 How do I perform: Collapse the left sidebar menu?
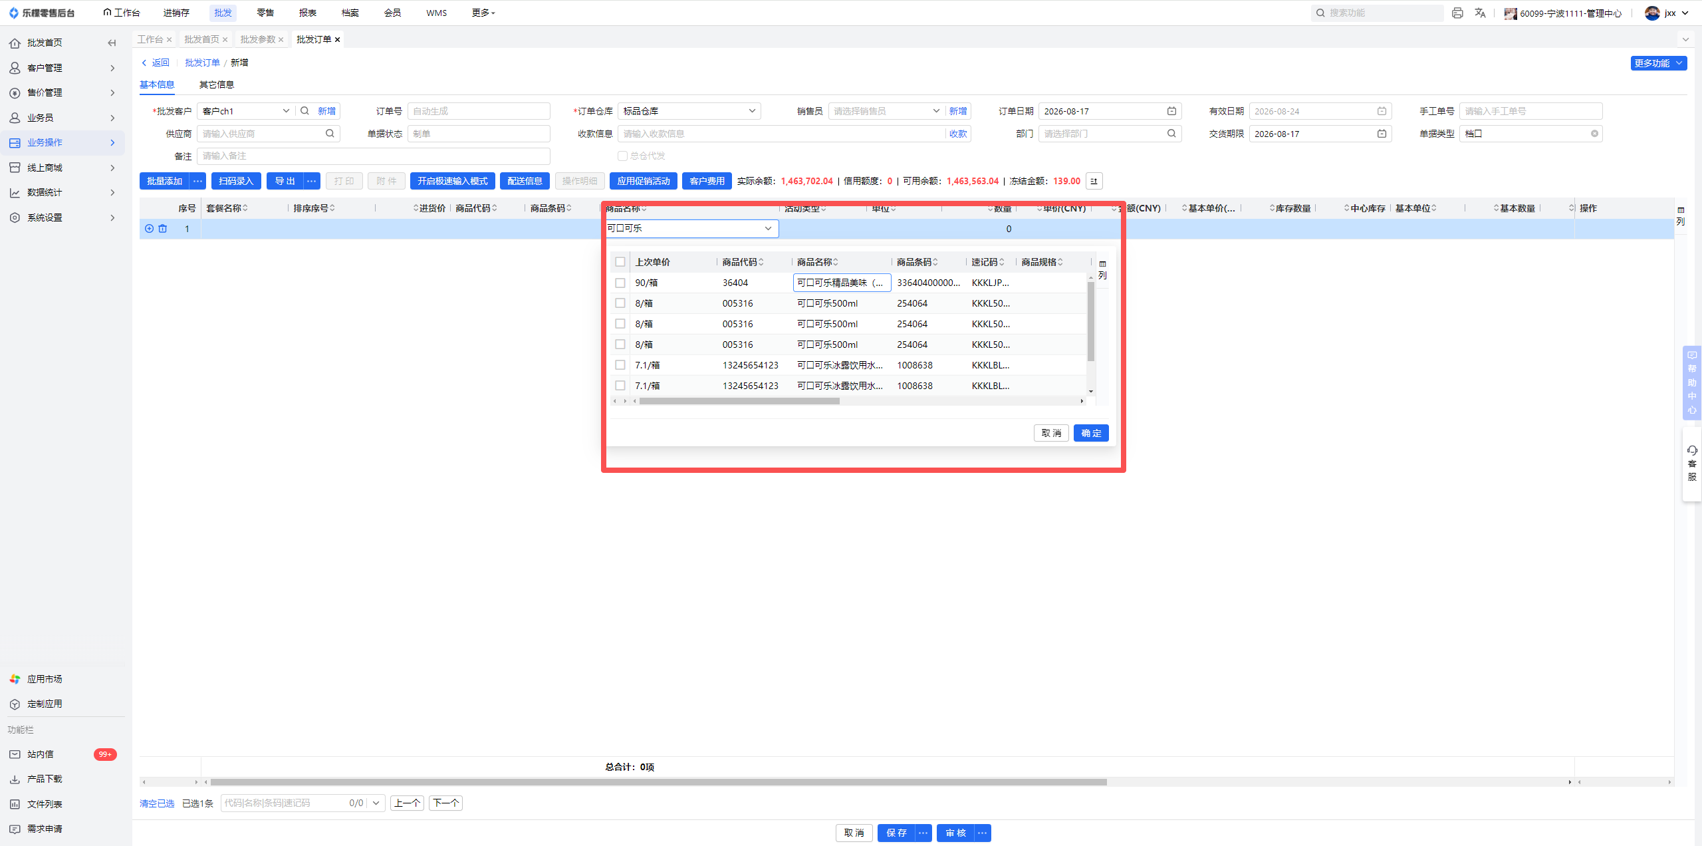point(112,43)
